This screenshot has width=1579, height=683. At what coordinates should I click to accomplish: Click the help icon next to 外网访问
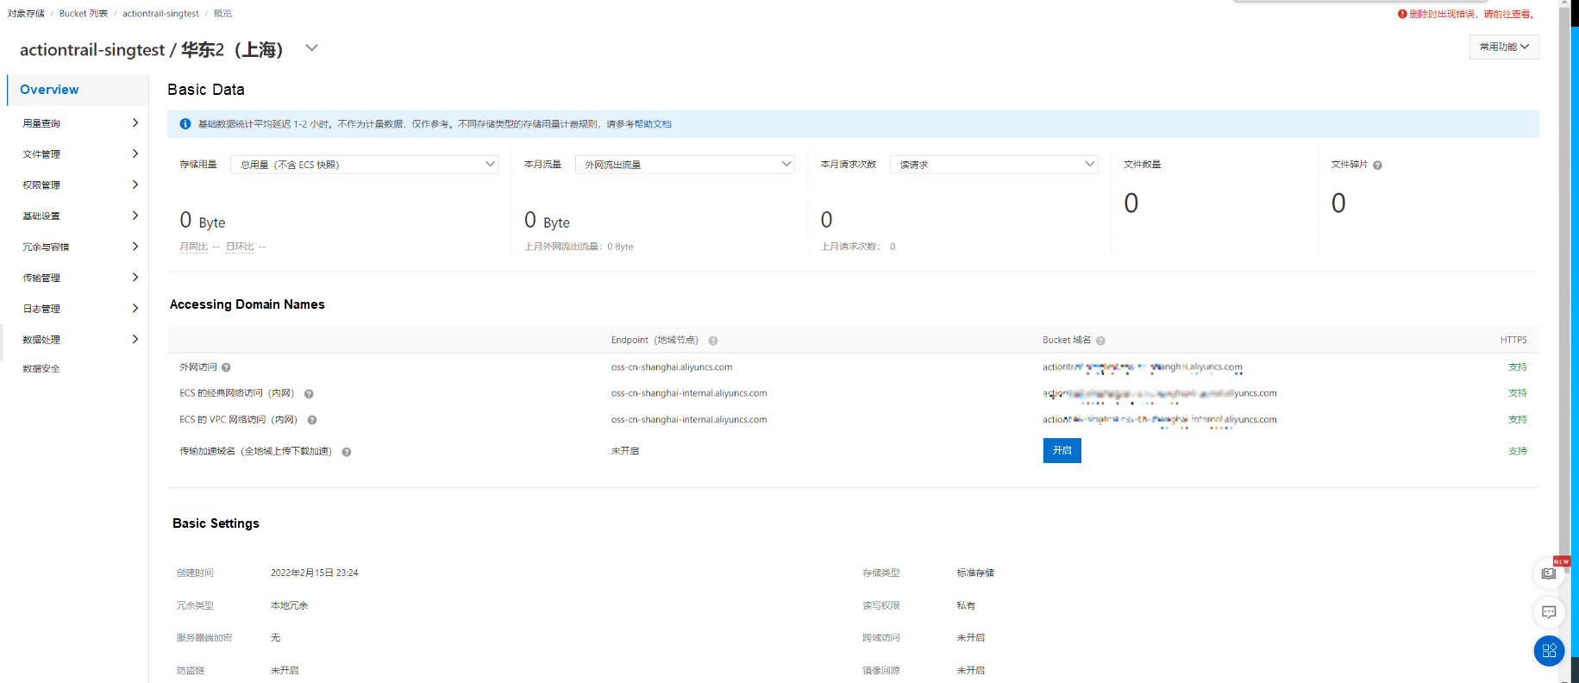point(226,367)
